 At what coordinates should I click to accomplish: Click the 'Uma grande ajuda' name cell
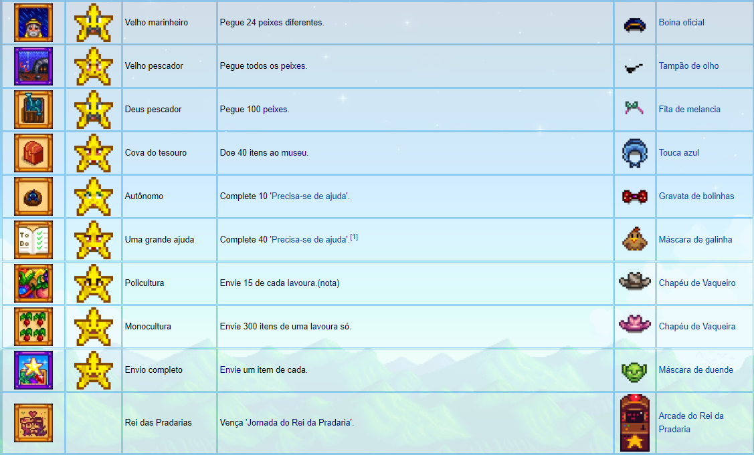(x=170, y=240)
